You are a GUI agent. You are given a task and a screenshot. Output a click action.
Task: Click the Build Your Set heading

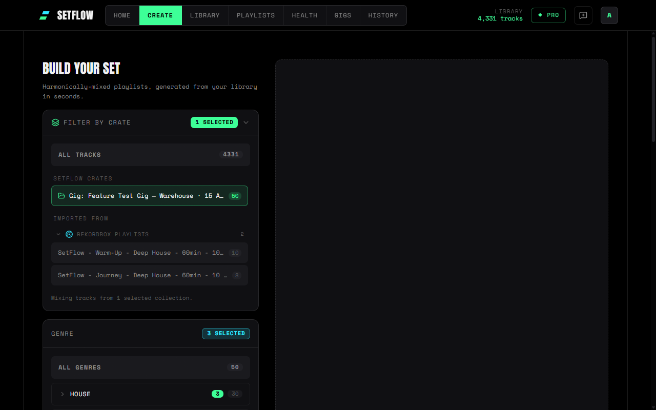[81, 68]
